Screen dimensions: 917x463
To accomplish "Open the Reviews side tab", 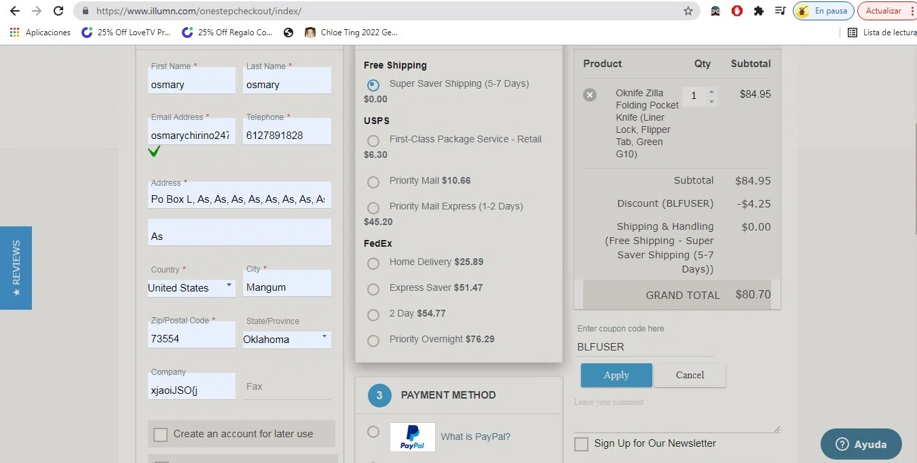I will point(16,268).
